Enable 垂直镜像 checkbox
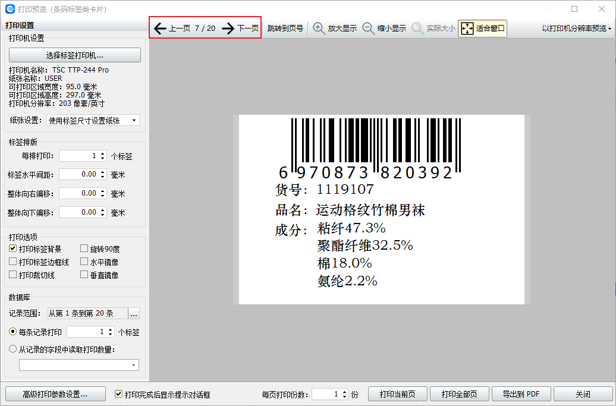Viewport: 616px width, 406px height. 84,275
